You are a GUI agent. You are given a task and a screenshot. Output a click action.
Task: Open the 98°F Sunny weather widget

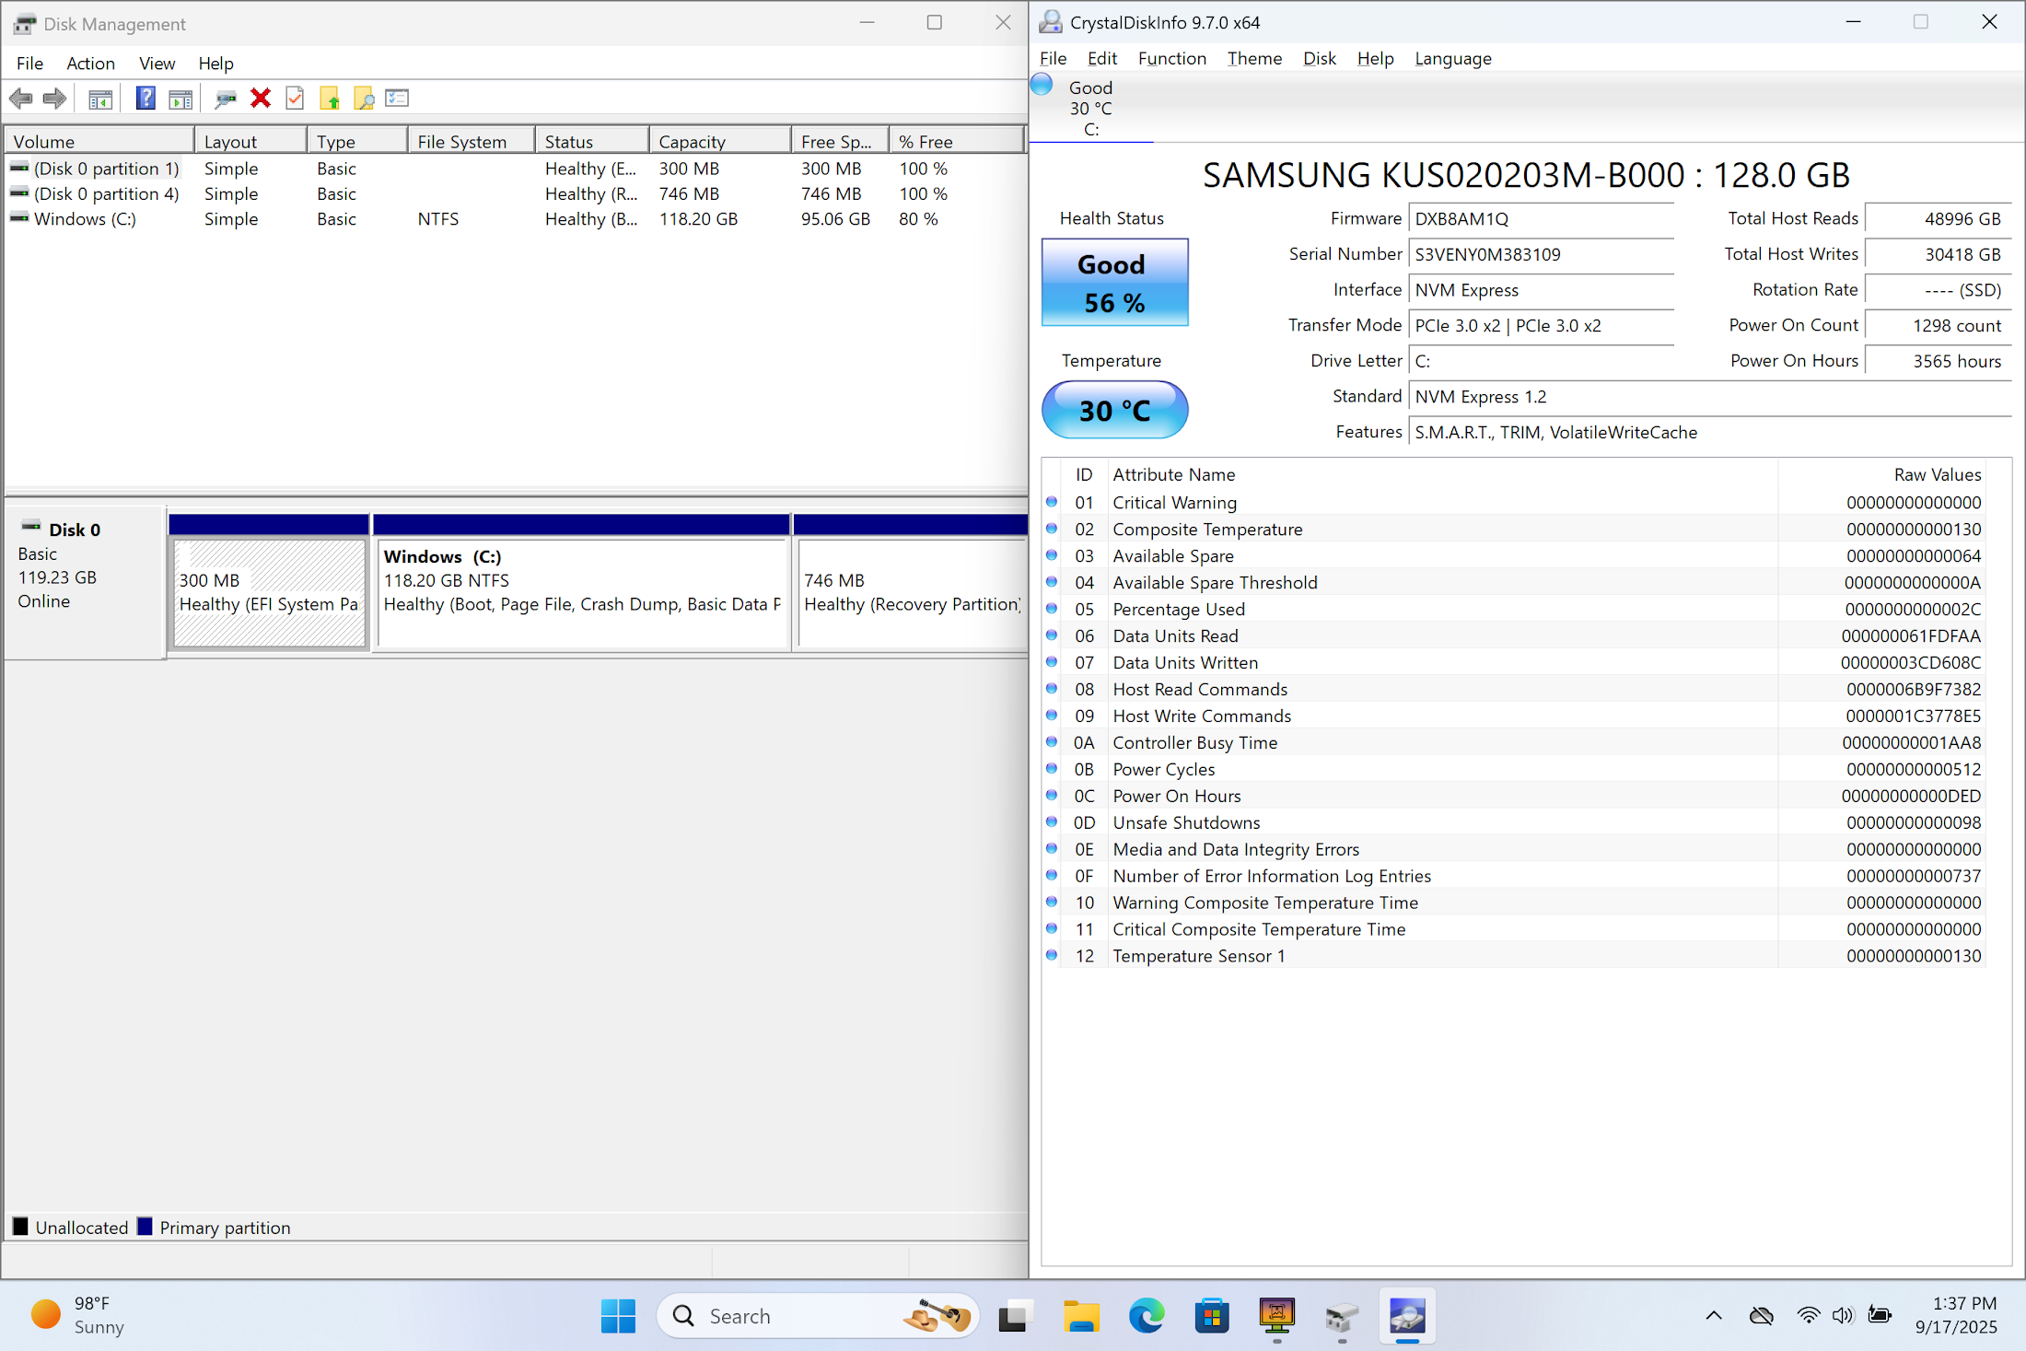click(78, 1315)
